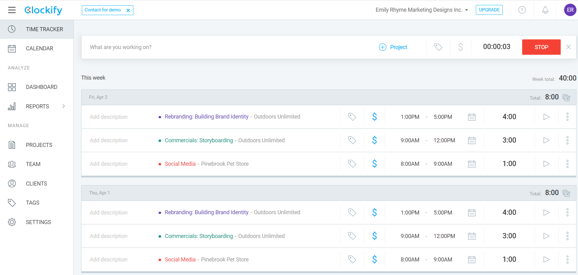
Task: Click the tag icon in the timer bar
Action: coord(438,47)
